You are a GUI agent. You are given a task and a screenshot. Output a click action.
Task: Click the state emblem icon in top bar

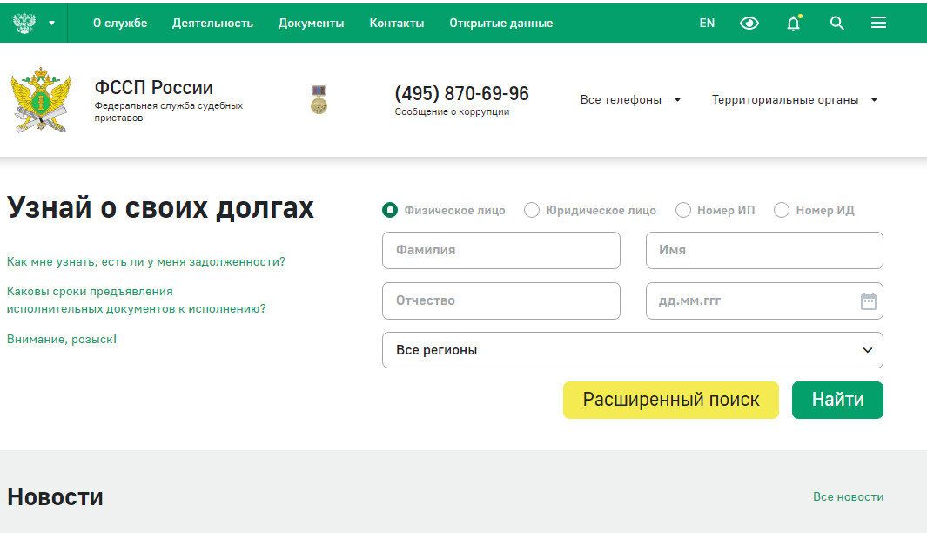(x=24, y=23)
